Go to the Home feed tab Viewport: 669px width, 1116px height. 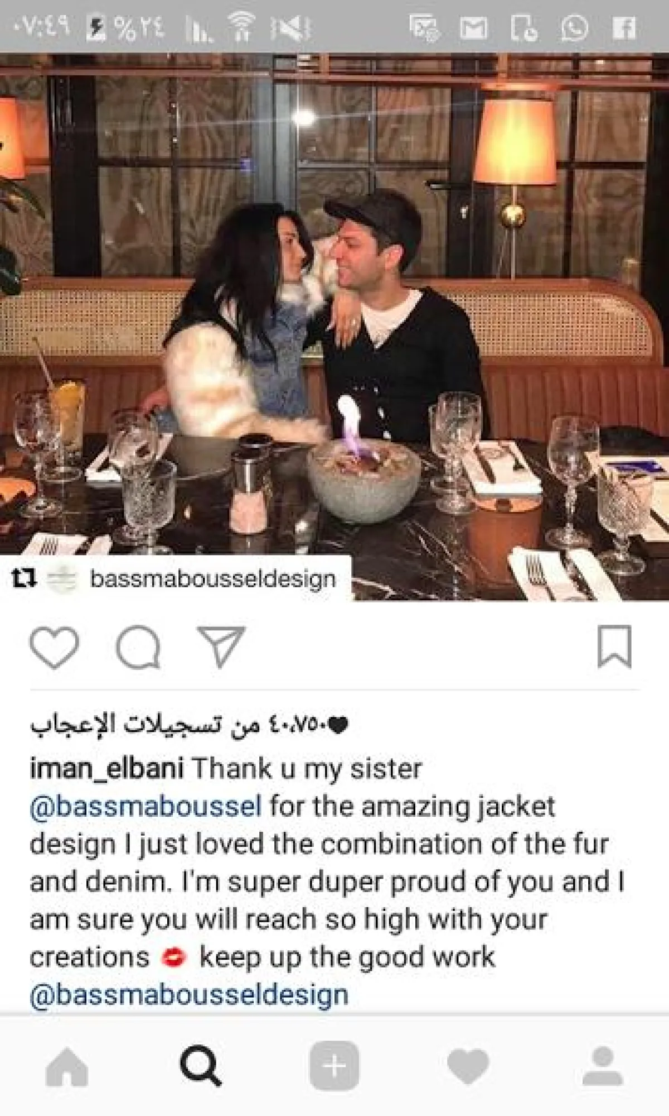[67, 1066]
